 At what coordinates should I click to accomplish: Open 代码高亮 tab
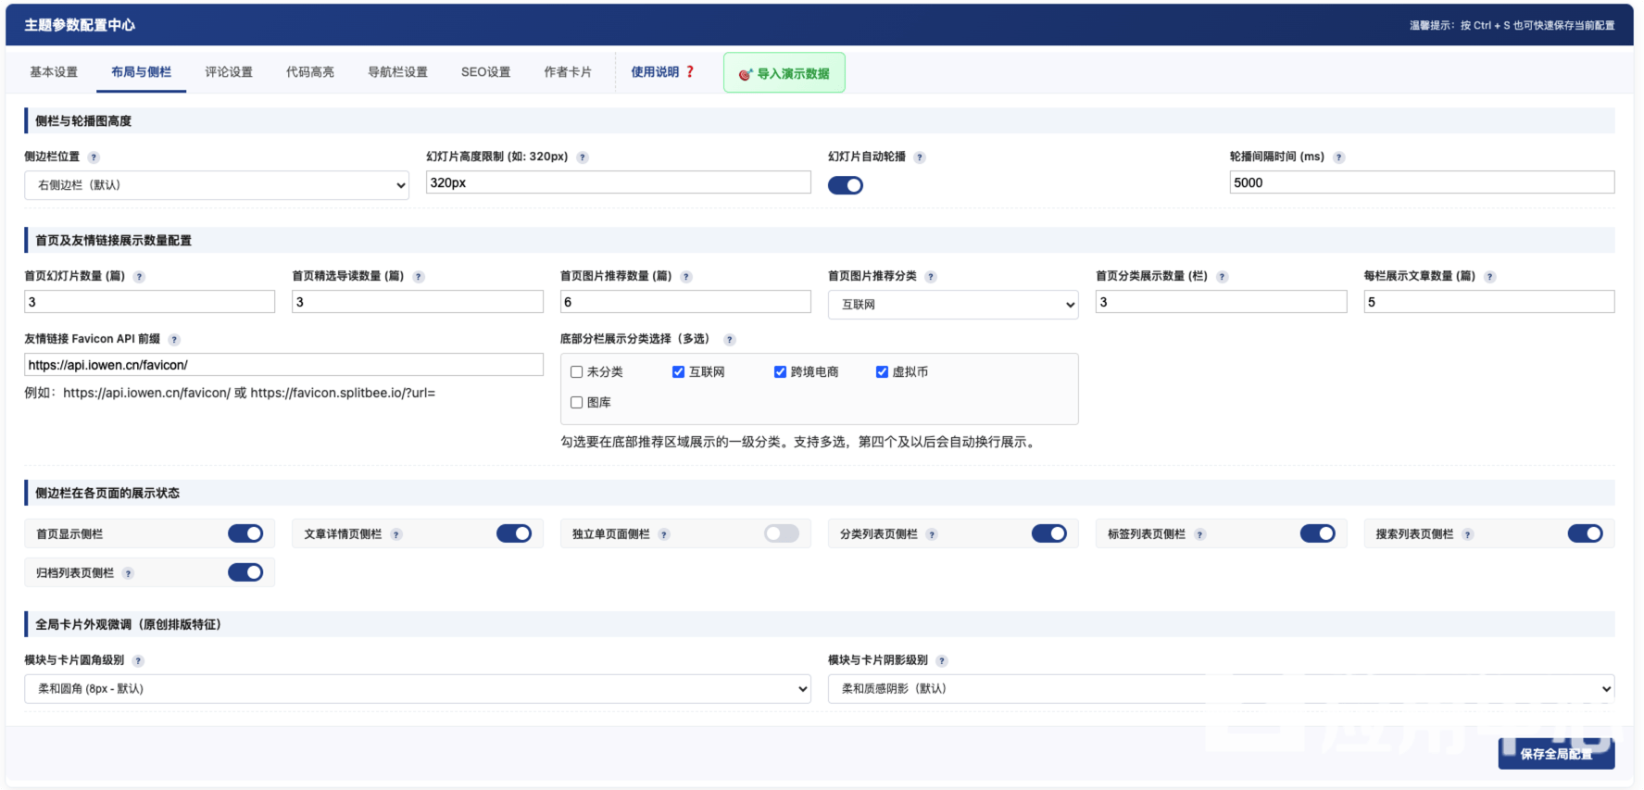(x=310, y=72)
